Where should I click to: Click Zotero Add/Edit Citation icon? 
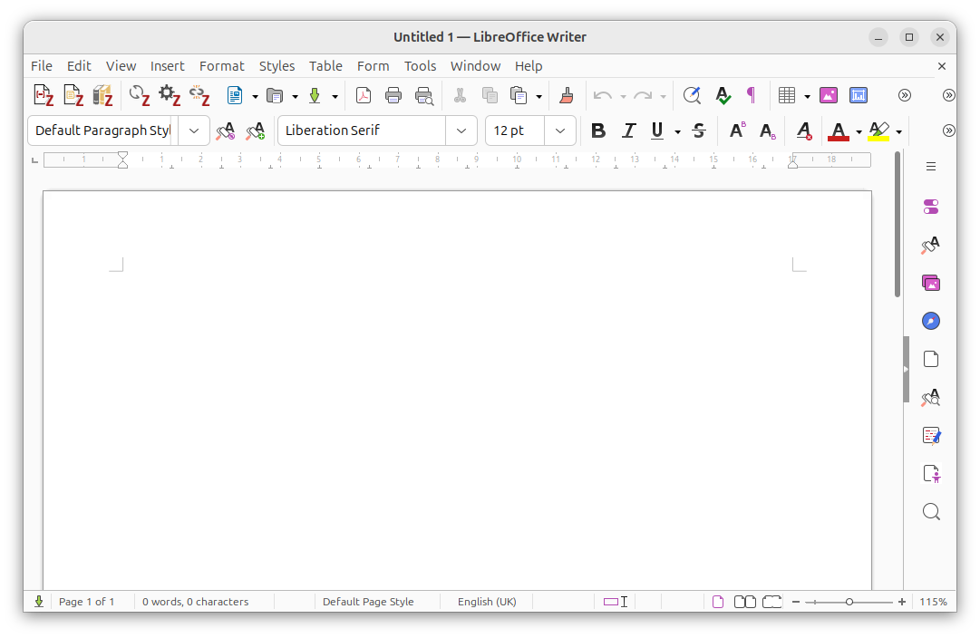44,95
